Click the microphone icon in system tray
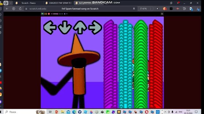 click(172, 112)
